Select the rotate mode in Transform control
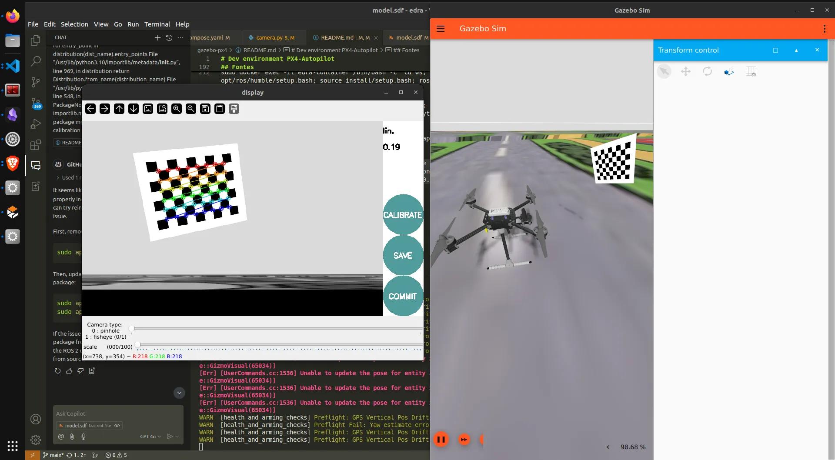835x460 pixels. coord(708,72)
